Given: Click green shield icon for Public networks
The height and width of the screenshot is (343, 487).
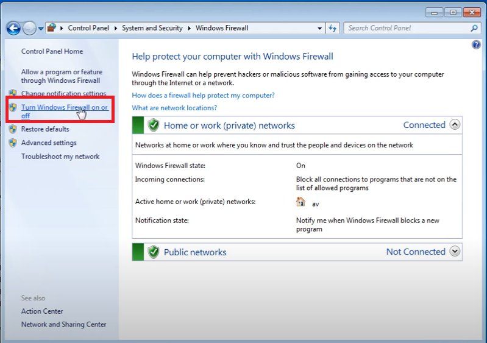Looking at the screenshot, I should 153,252.
